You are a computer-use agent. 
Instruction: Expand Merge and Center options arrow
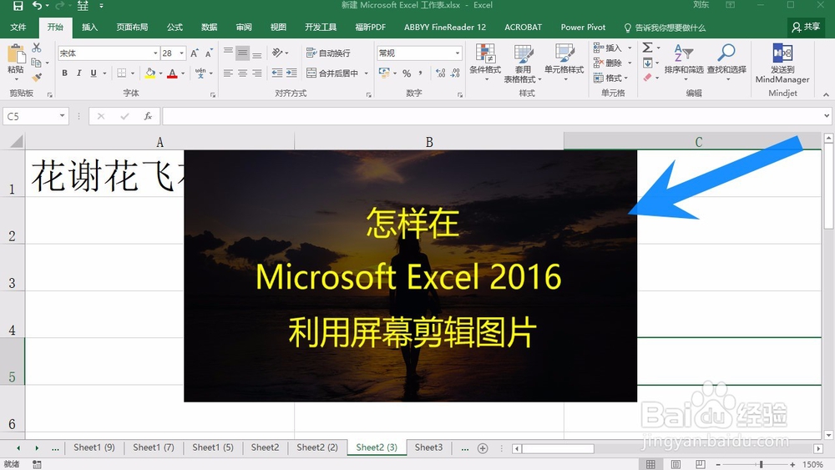tap(367, 73)
